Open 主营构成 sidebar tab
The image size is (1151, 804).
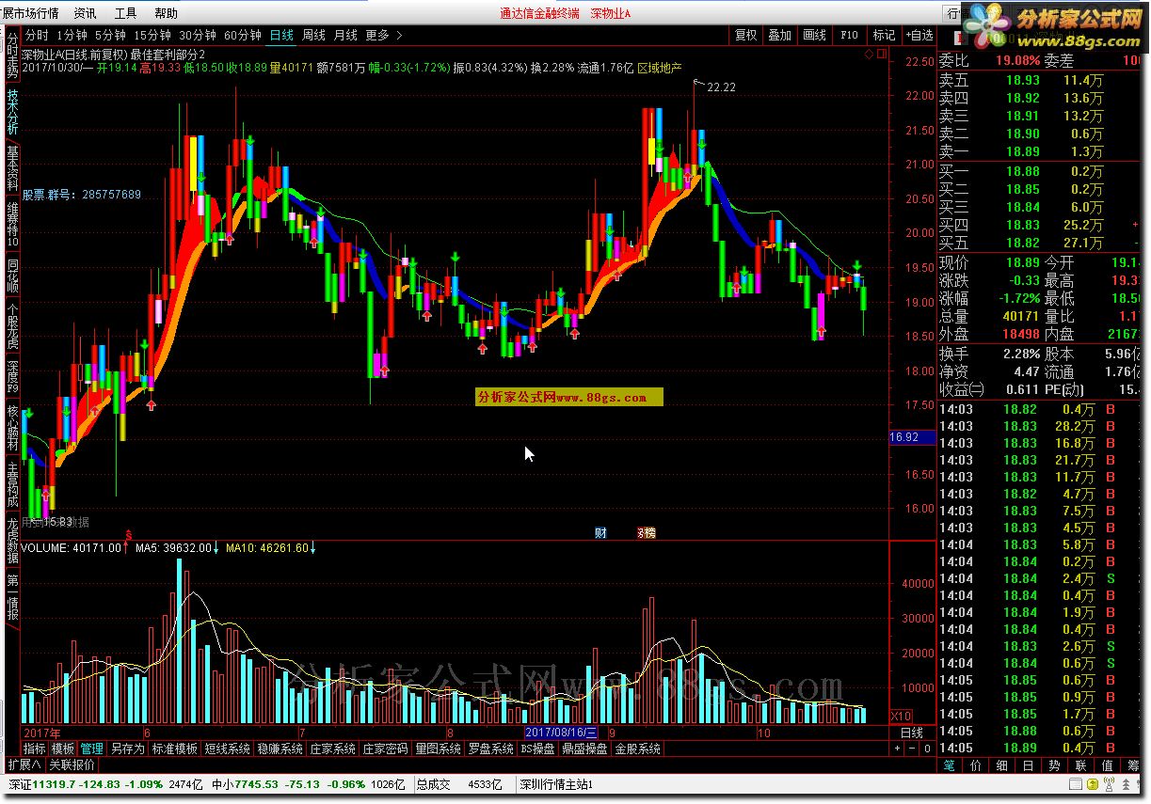12,484
